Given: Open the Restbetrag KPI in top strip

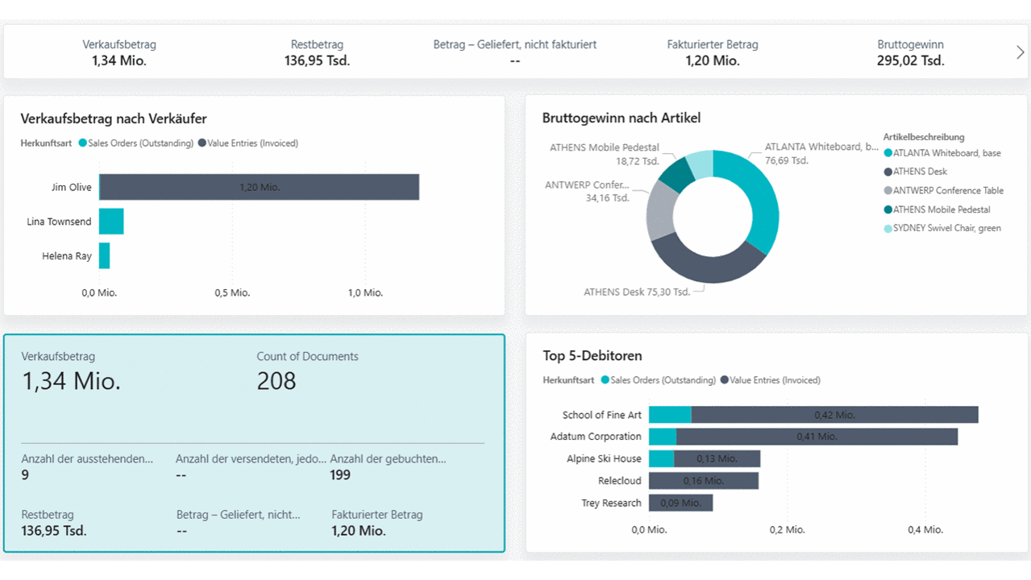Looking at the screenshot, I should click(x=317, y=53).
